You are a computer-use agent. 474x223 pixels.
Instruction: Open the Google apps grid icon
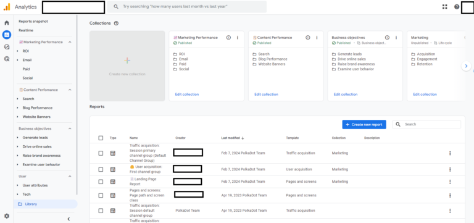click(x=444, y=7)
